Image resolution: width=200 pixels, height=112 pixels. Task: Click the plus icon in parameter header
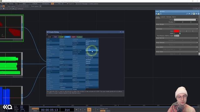coord(196,14)
